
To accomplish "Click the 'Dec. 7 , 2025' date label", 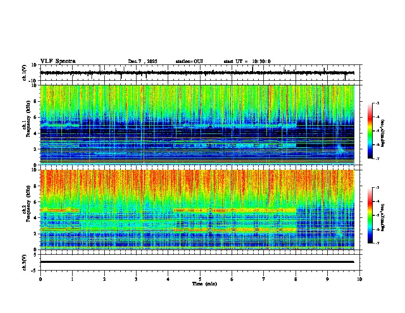I will click(143, 61).
